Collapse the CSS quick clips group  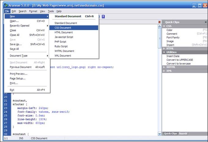[x=164, y=26]
